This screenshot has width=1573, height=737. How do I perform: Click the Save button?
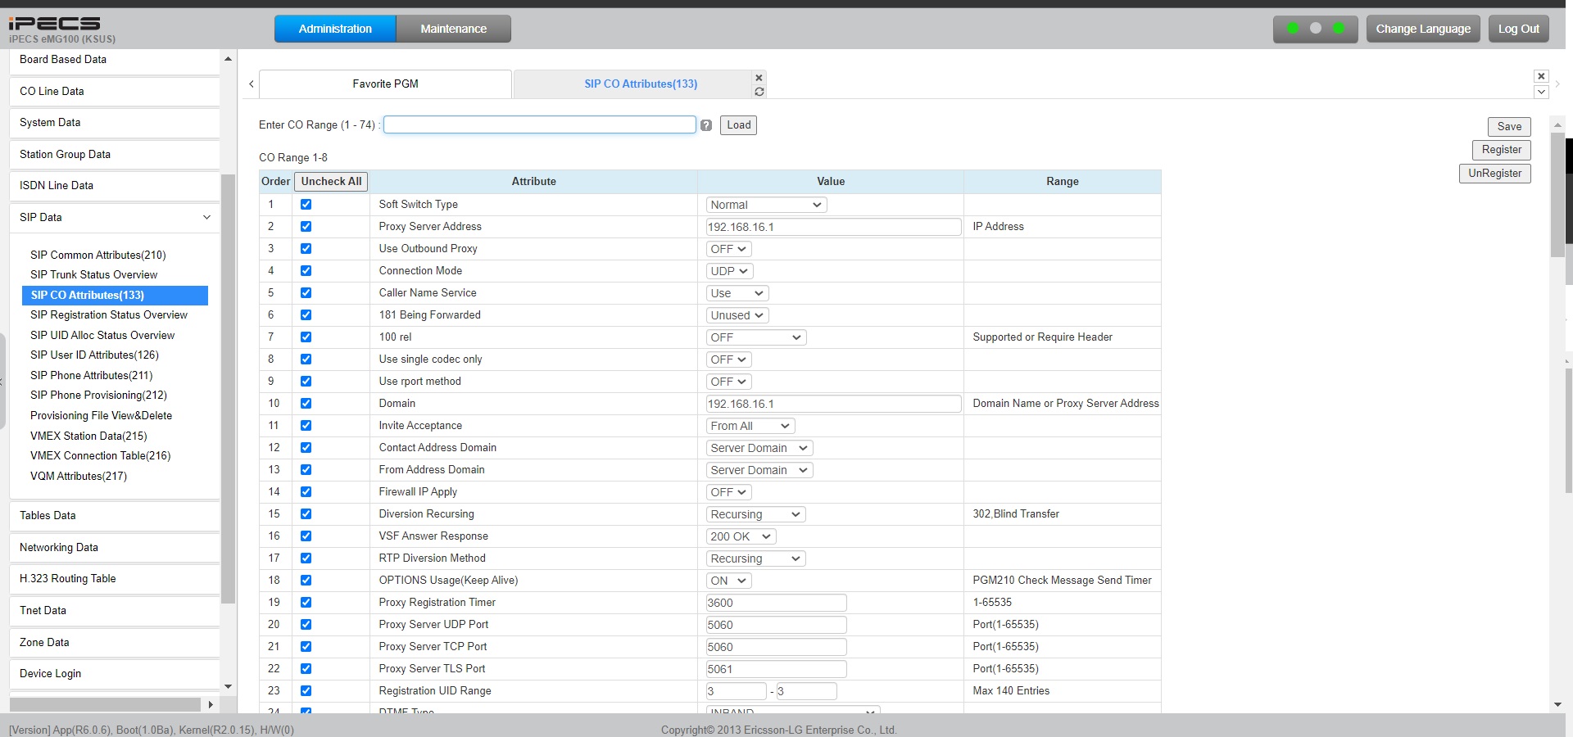[x=1508, y=127]
